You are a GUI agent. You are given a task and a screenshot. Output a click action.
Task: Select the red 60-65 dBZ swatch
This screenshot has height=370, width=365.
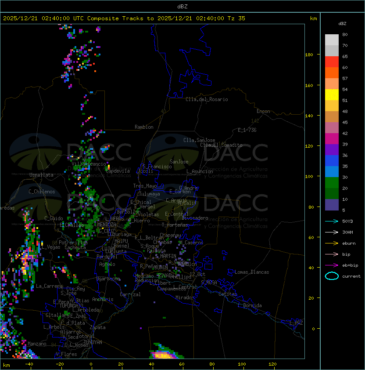[332, 62]
